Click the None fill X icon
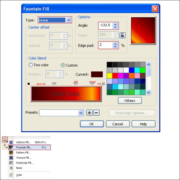The image size is (180, 180). point(11,168)
